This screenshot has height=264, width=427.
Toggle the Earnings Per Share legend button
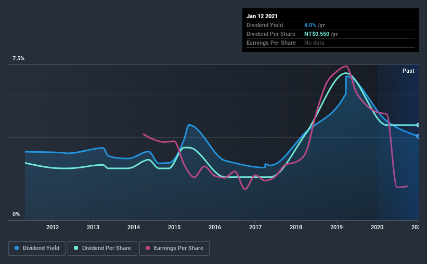pyautogui.click(x=174, y=248)
